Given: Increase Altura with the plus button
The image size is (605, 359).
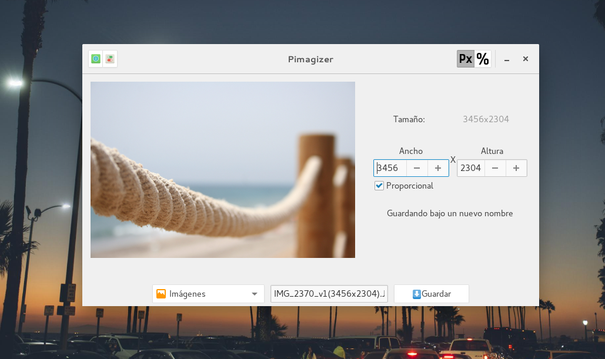Looking at the screenshot, I should (x=516, y=168).
